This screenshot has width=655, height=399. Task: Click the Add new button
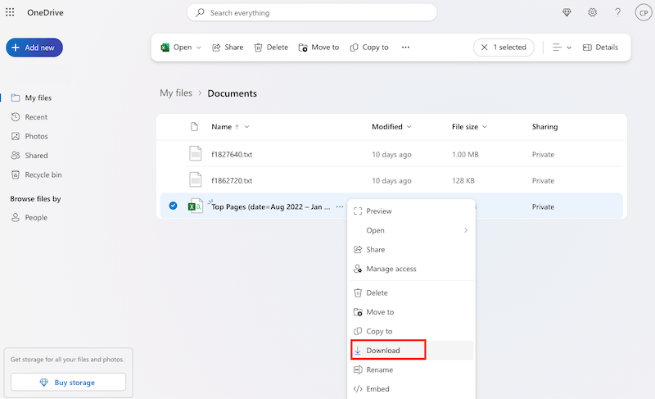[x=34, y=48]
